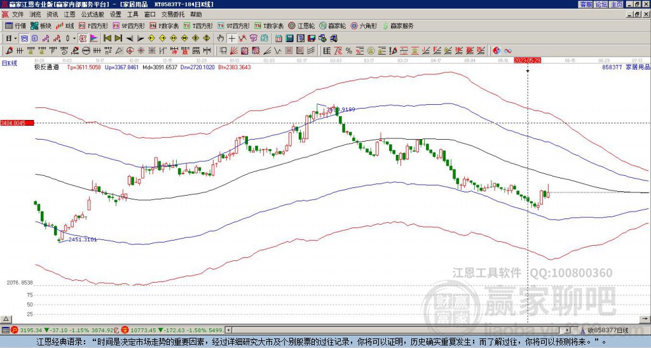Open 赢家服务 service with dollar icon

coord(398,25)
